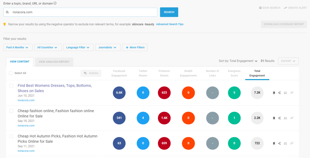
Task: Click the speech-bubble icon in the Actions button
Action: 86,73
